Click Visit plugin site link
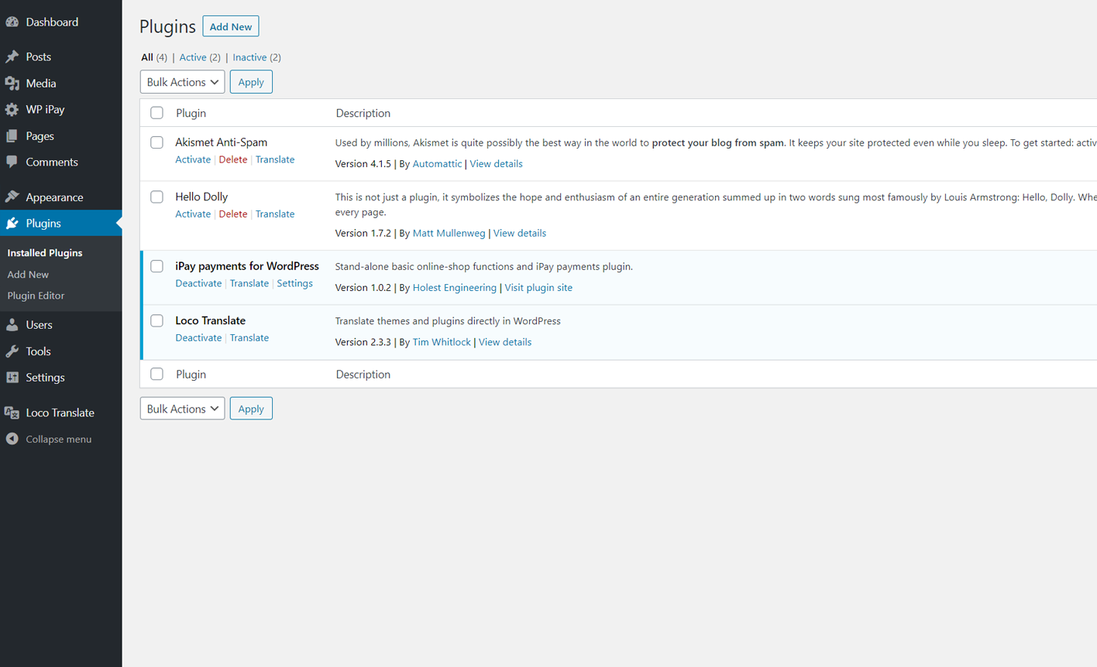 [x=538, y=288]
